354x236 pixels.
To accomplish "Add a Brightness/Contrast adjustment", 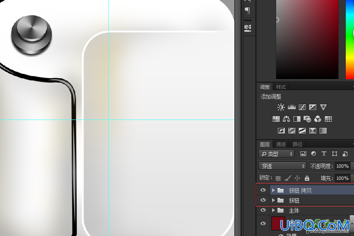I will coord(281,107).
